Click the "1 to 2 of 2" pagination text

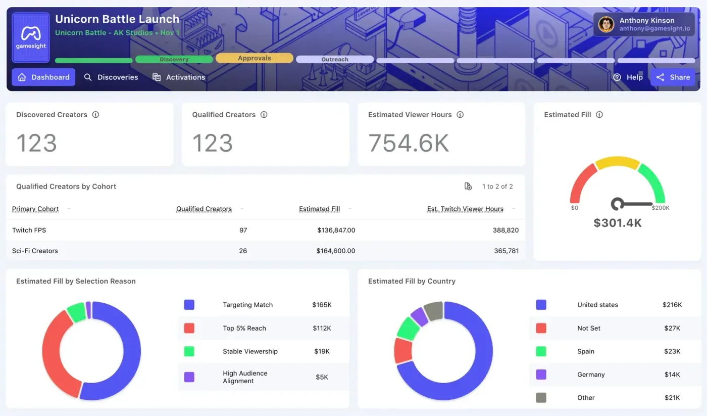[x=497, y=187]
